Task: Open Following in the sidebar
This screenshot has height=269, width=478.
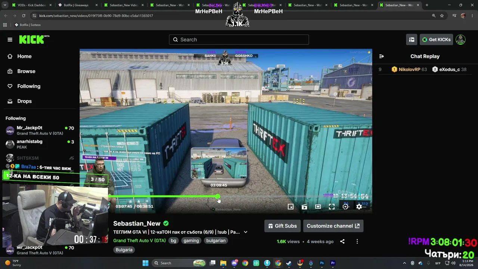Action: [x=29, y=86]
